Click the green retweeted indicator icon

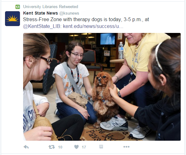pyautogui.click(x=18, y=7)
